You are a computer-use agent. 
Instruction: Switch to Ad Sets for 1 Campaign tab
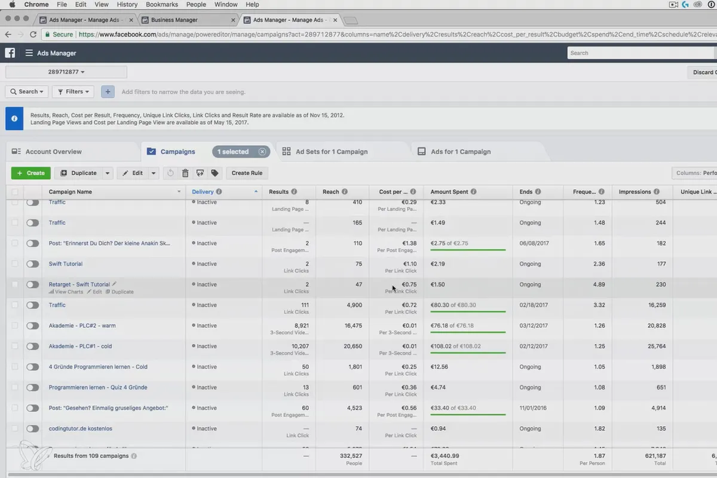[332, 152]
